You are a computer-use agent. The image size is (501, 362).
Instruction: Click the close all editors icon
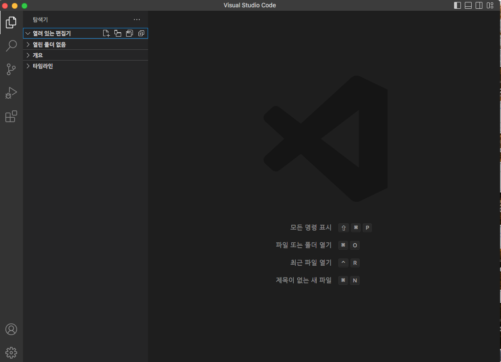(141, 33)
